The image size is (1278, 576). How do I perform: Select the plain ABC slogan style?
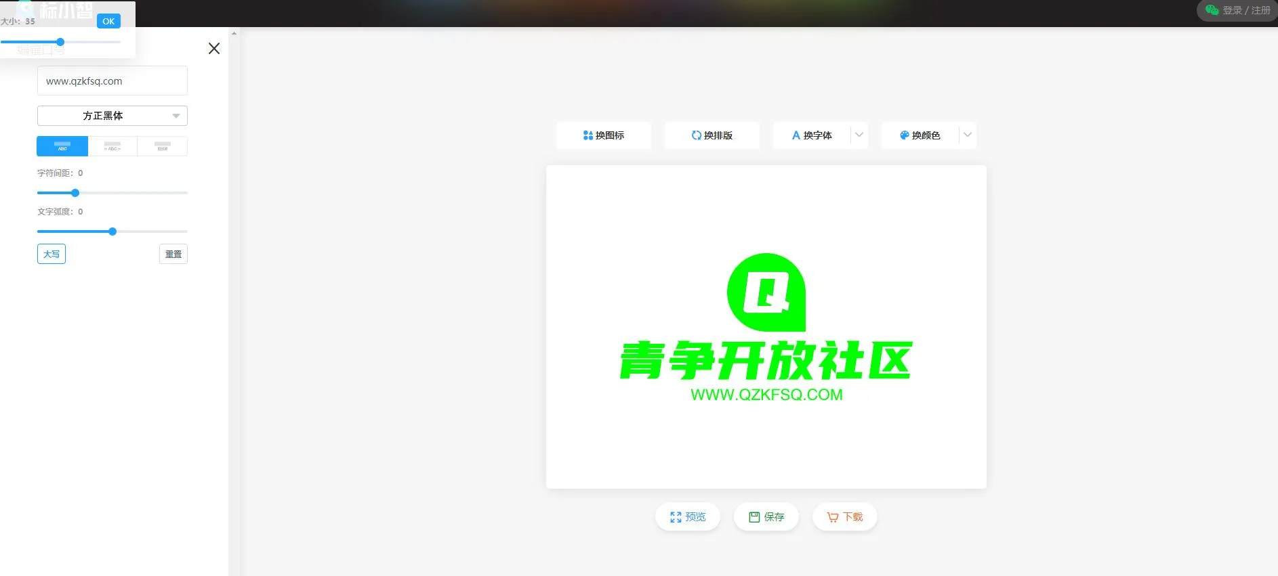coord(62,146)
